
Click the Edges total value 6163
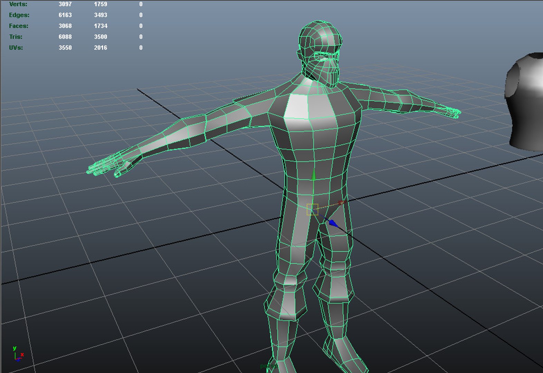coord(65,15)
